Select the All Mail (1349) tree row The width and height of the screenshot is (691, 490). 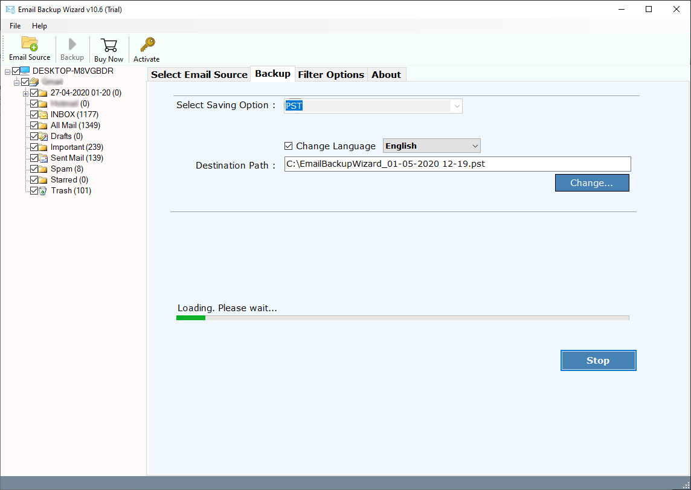(76, 126)
